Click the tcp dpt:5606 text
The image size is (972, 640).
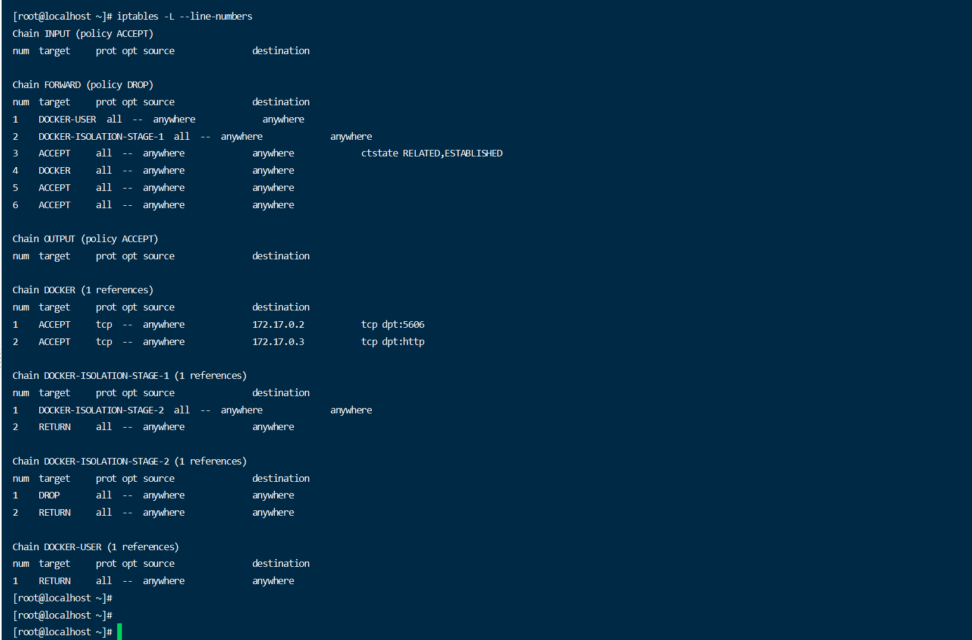(393, 325)
